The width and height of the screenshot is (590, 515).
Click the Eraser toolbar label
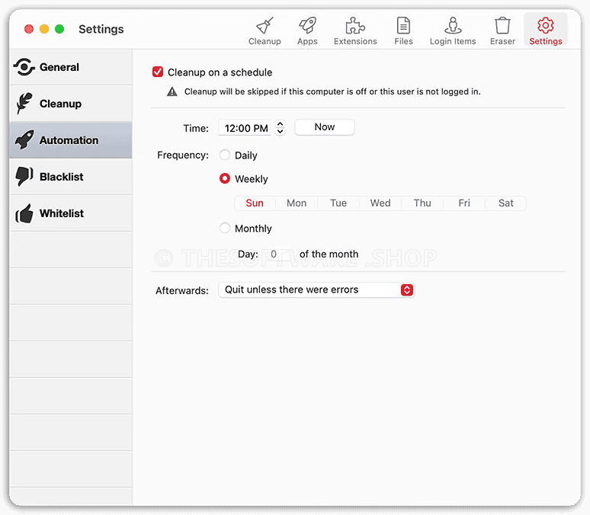(502, 41)
